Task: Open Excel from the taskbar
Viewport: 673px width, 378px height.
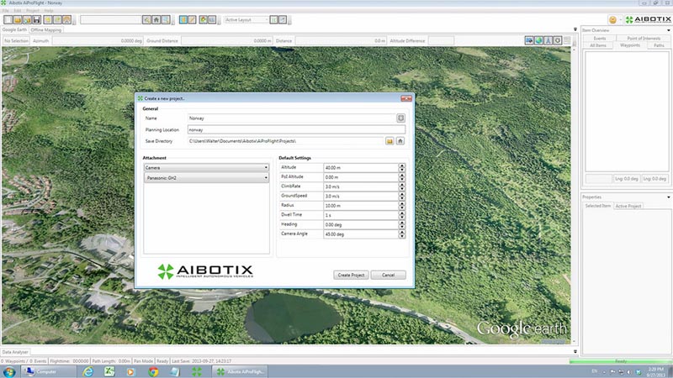Action: (x=109, y=371)
